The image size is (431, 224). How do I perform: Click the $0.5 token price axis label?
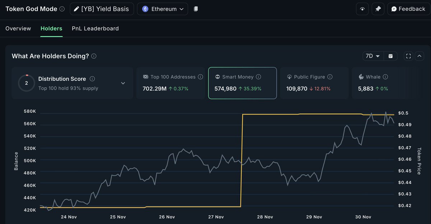point(403,113)
